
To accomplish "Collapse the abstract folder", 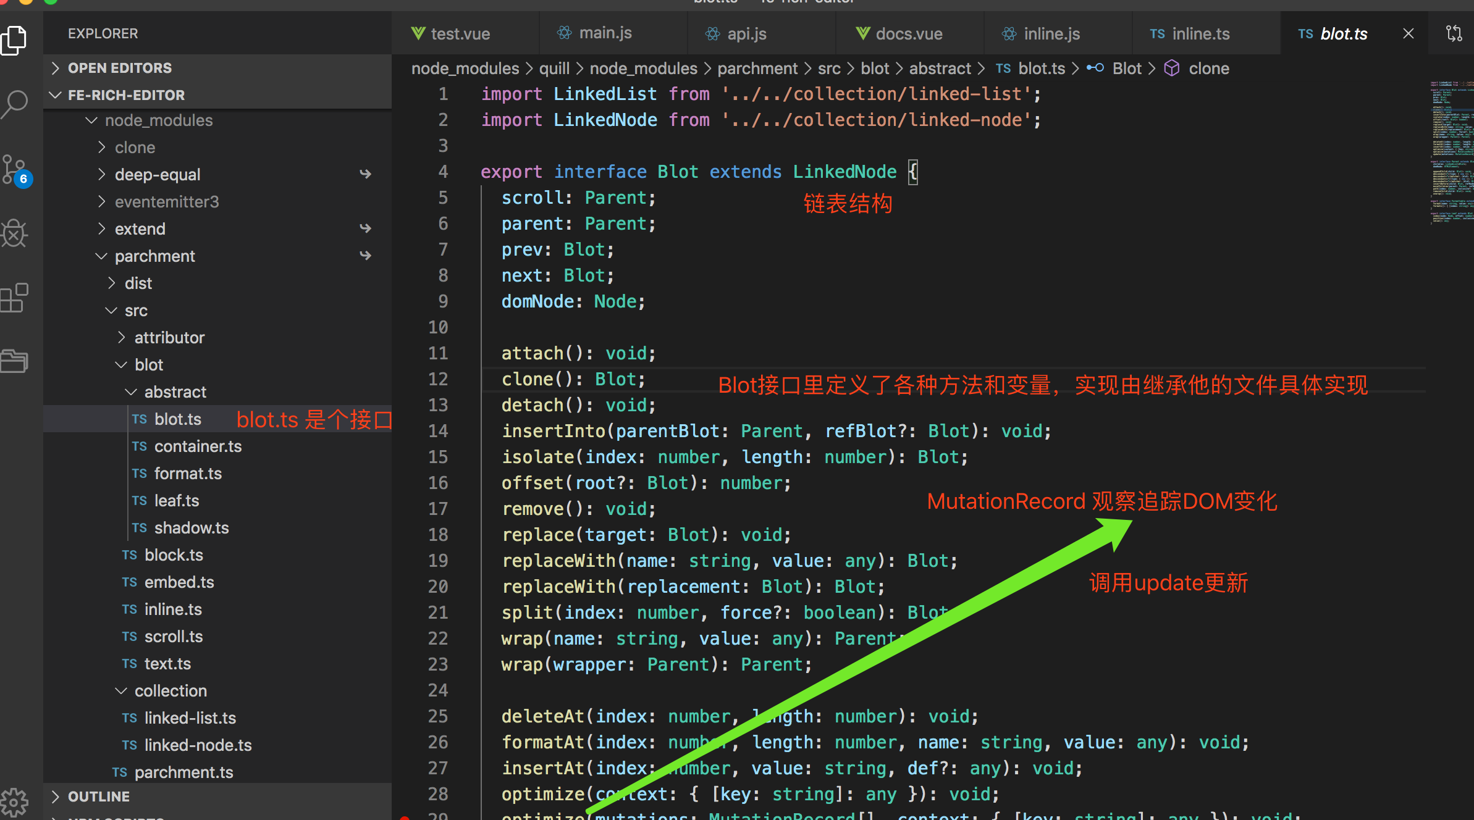I will (x=175, y=392).
